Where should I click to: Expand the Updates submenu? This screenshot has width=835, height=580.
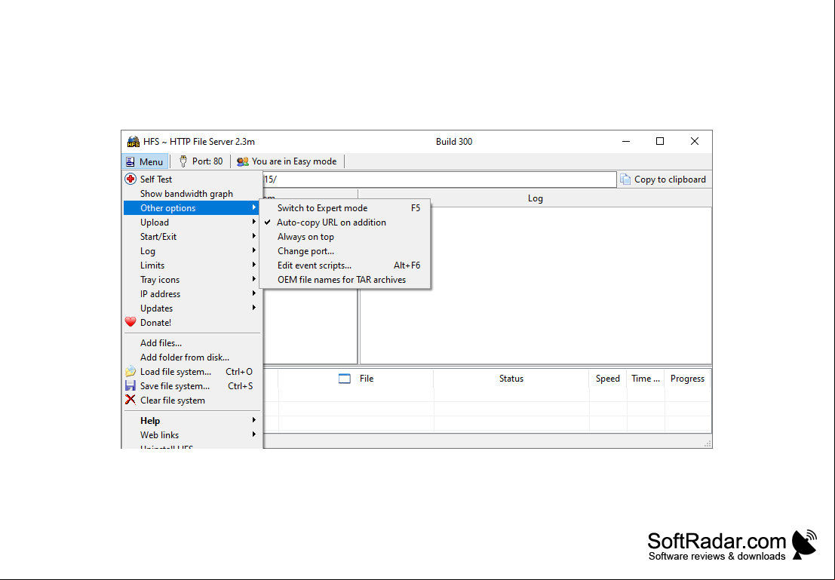192,308
